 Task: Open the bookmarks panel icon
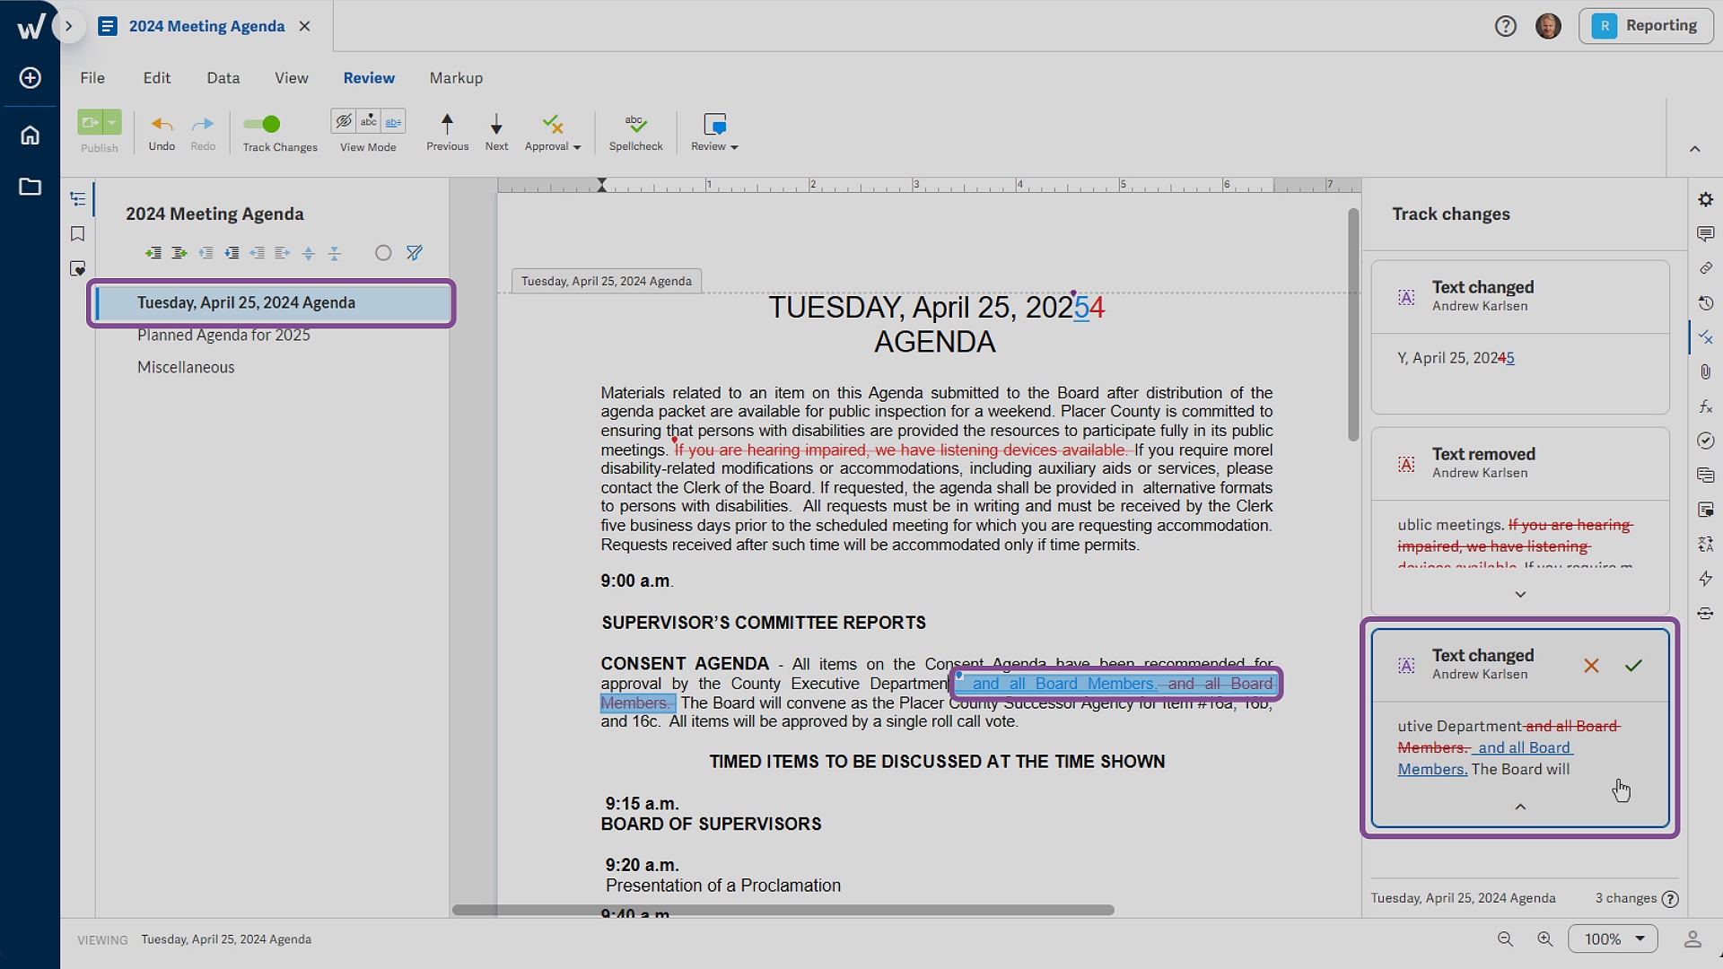(78, 234)
